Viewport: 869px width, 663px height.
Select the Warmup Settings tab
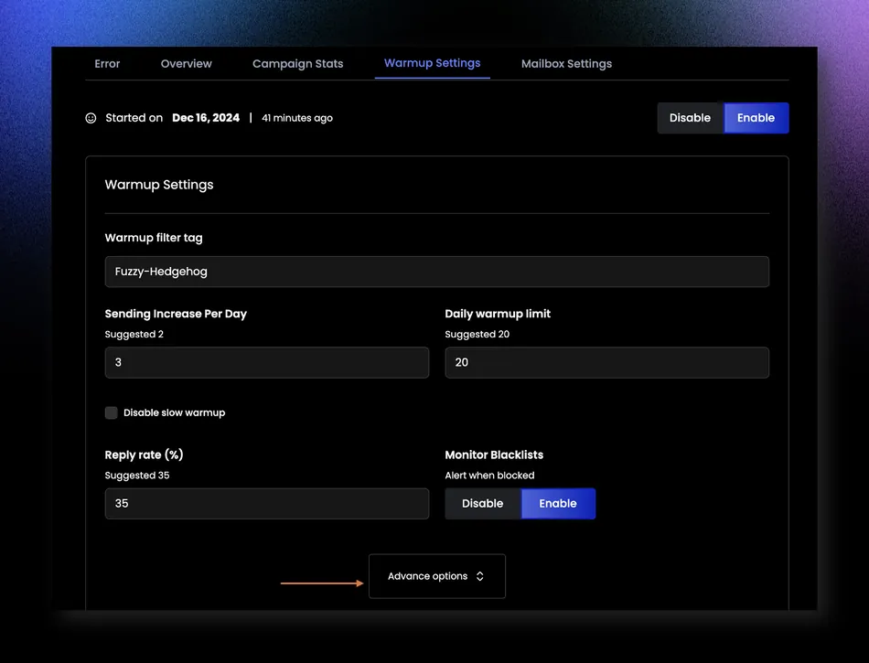coord(433,63)
